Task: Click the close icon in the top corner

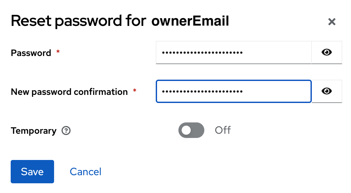Action: 332,22
